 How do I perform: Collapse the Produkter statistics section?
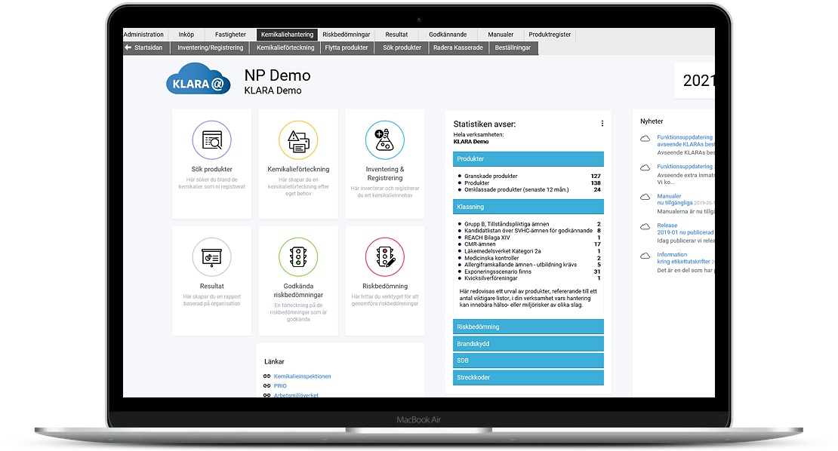(528, 159)
